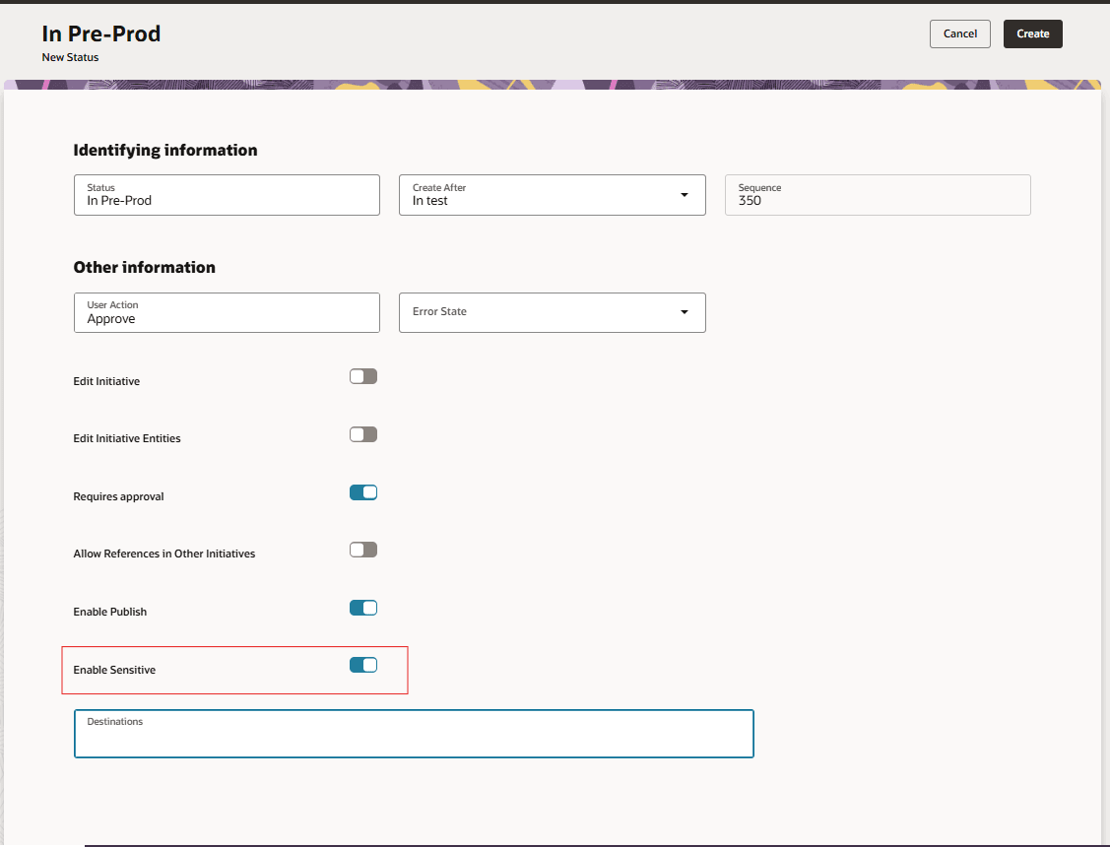
Task: Turn off the Enable Publish toggle
Action: pyautogui.click(x=362, y=608)
